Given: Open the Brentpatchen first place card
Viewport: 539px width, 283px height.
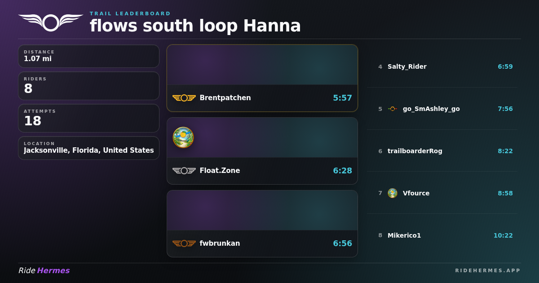Looking at the screenshot, I should coord(262,78).
